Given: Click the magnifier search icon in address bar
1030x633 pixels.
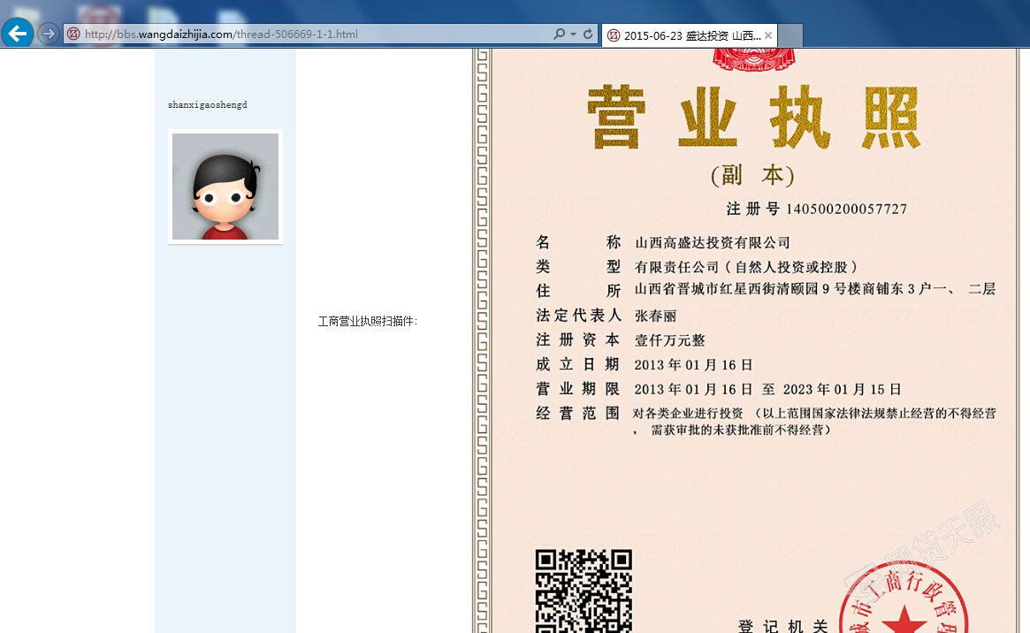Looking at the screenshot, I should tap(559, 34).
